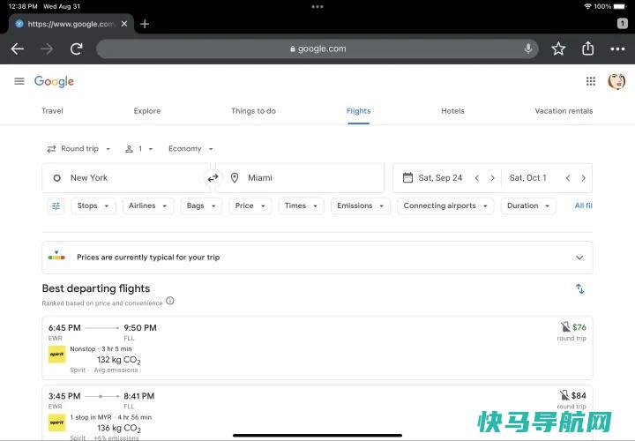
Task: Switch to the Explore tab
Action: coord(147,111)
